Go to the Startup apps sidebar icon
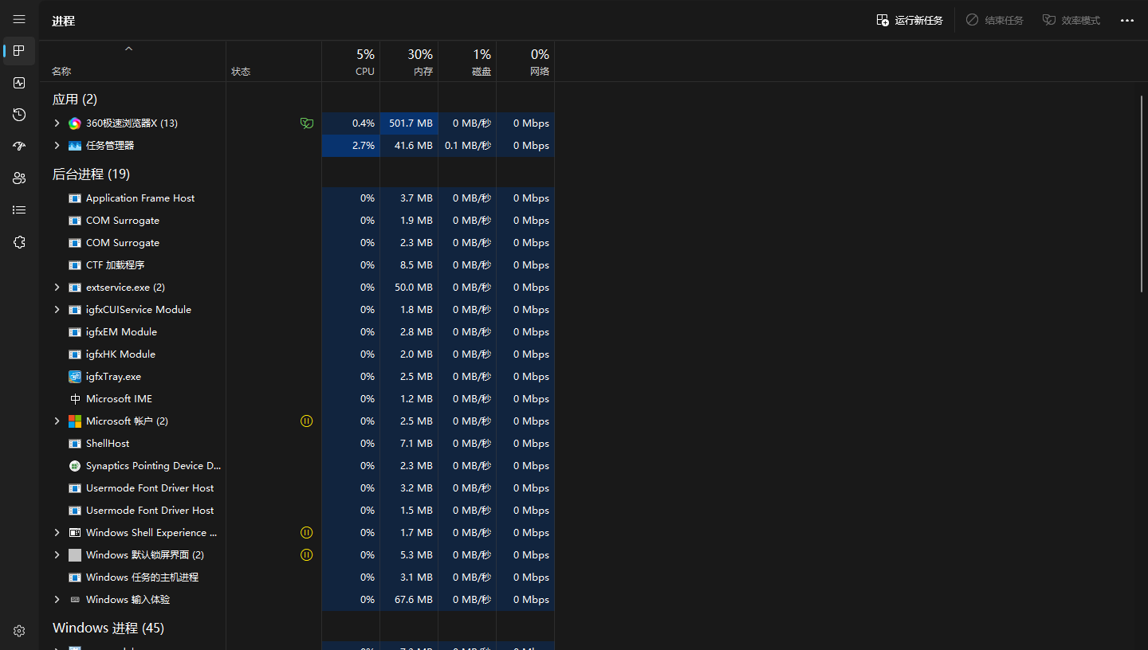This screenshot has width=1148, height=650. (x=19, y=147)
